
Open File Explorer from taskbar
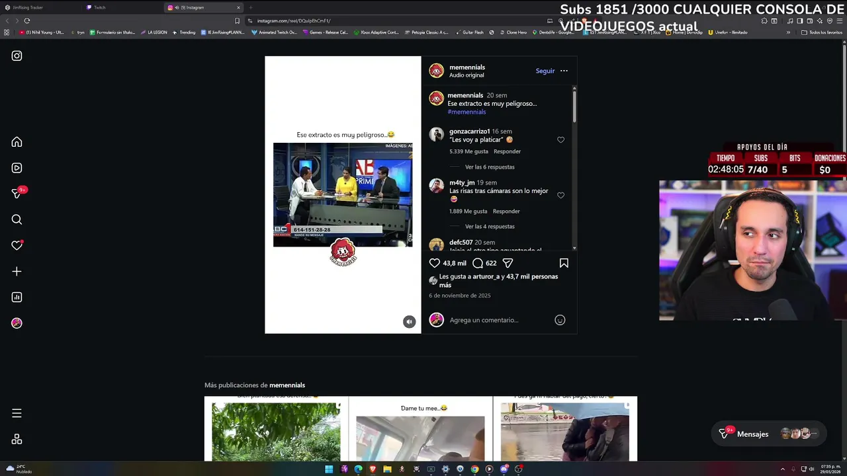pyautogui.click(x=387, y=469)
